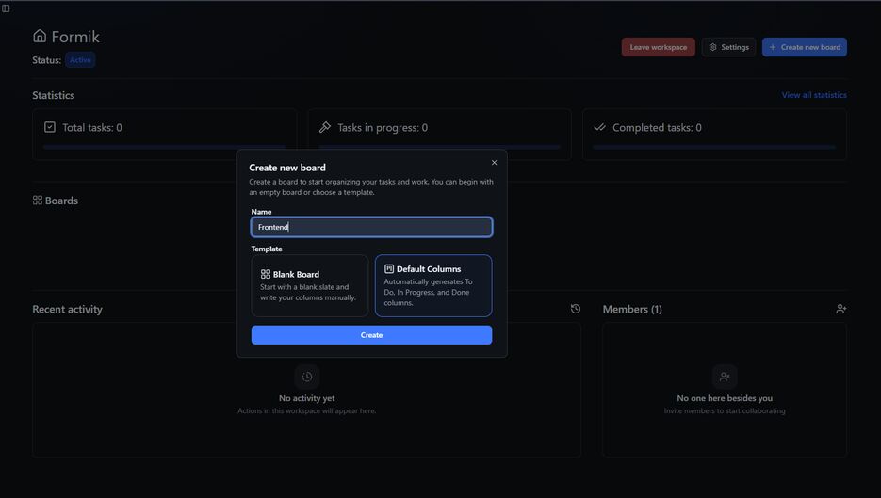The image size is (881, 498).
Task: Click the 'Completed tasks: 0' text
Action: (657, 127)
